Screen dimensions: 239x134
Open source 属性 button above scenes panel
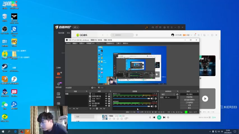(x=94, y=88)
